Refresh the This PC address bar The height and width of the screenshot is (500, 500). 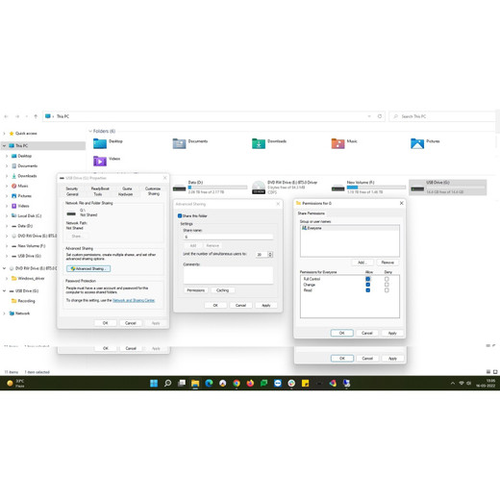[380, 116]
